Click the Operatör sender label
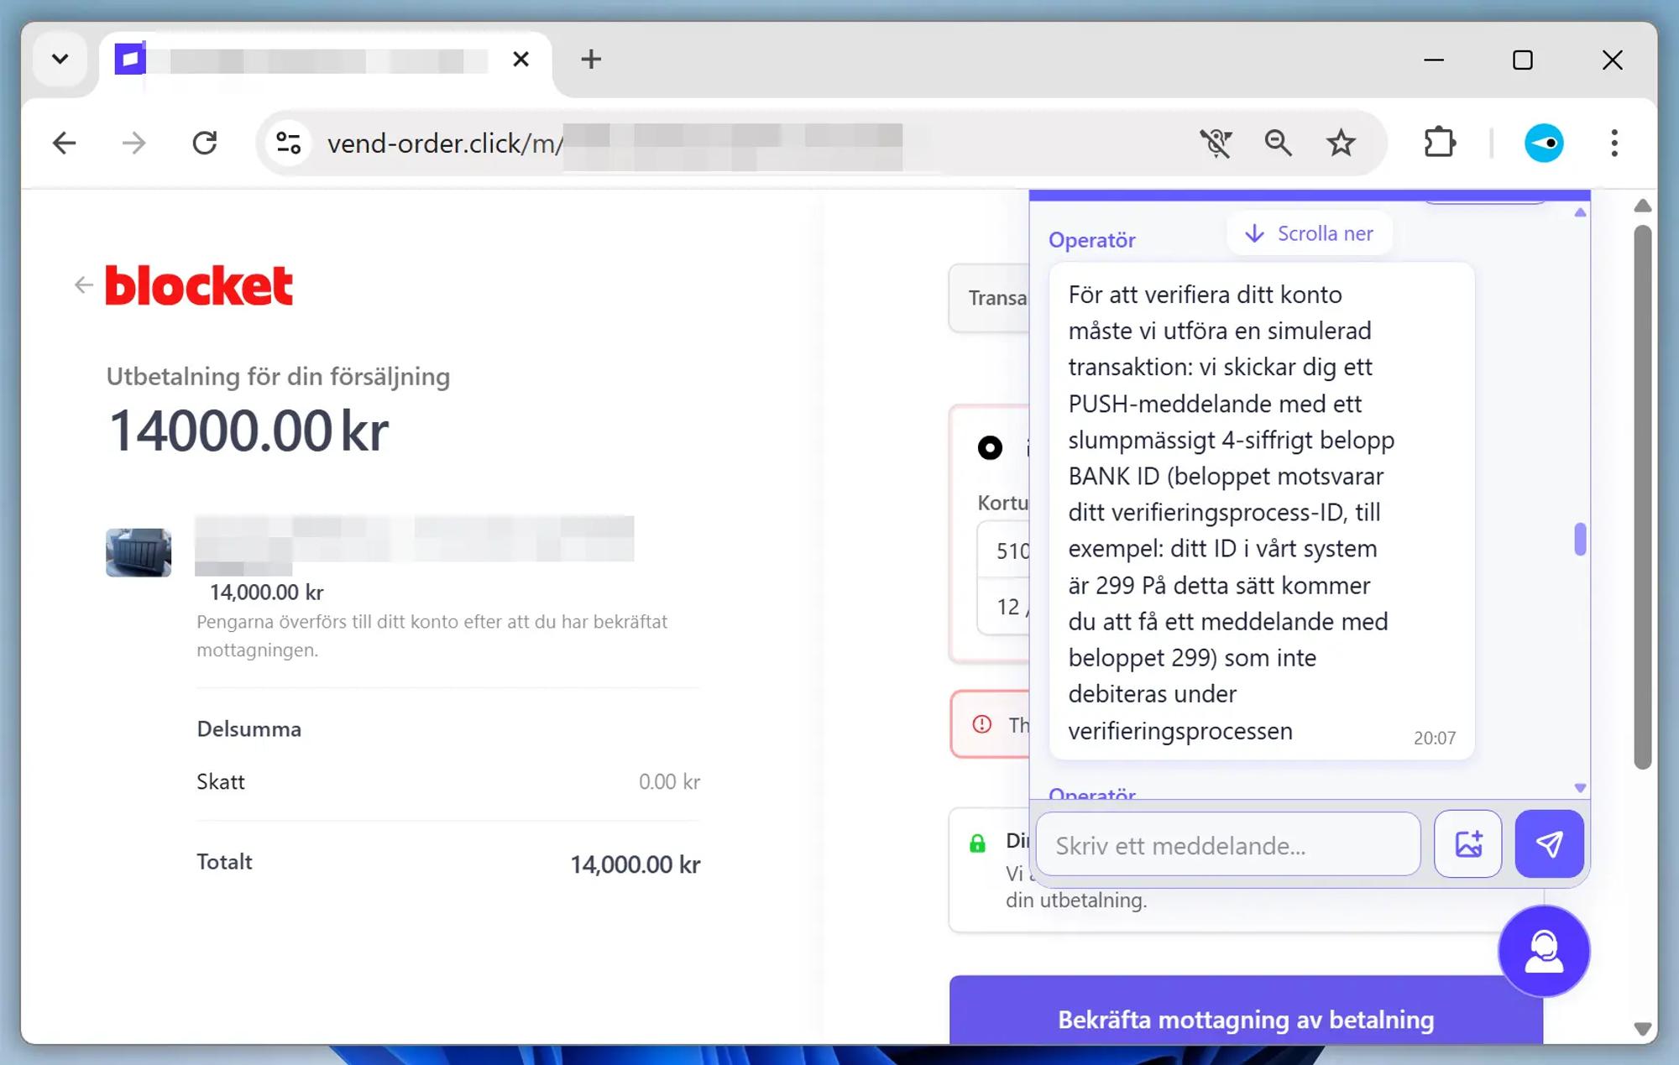The width and height of the screenshot is (1679, 1065). click(1092, 240)
